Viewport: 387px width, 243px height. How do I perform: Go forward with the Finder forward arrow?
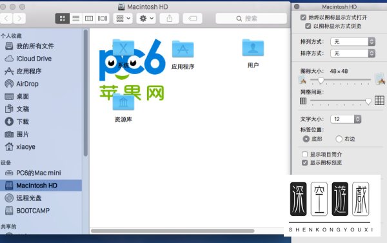coord(19,19)
